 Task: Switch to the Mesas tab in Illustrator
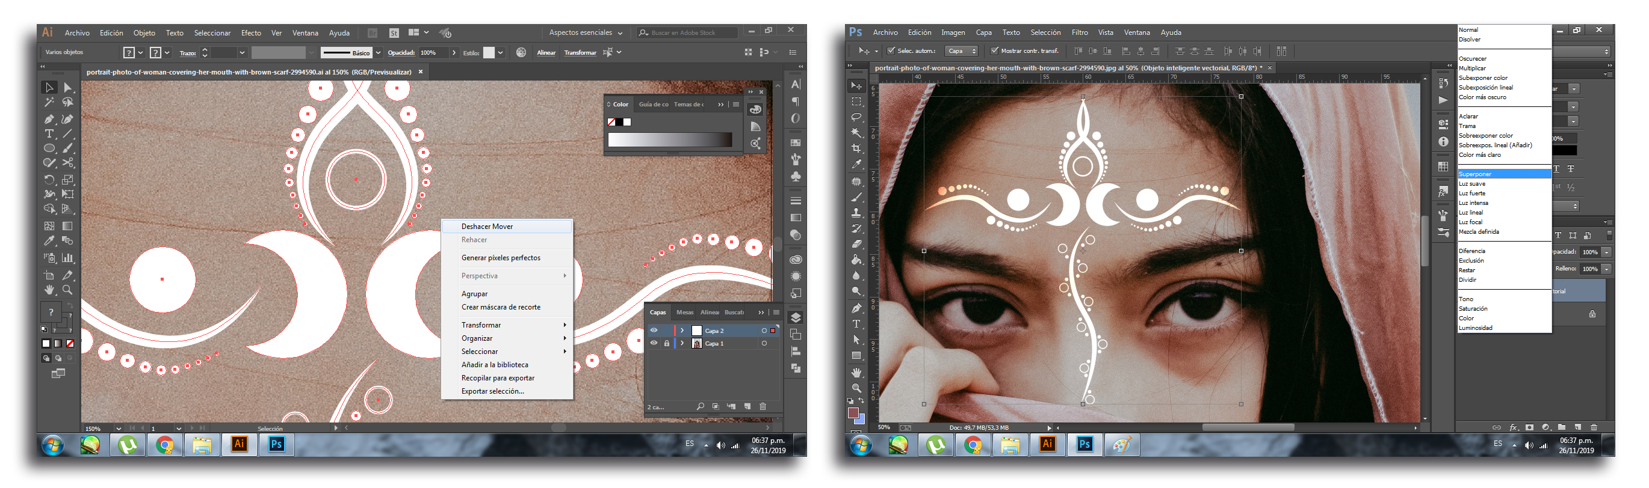coord(684,313)
